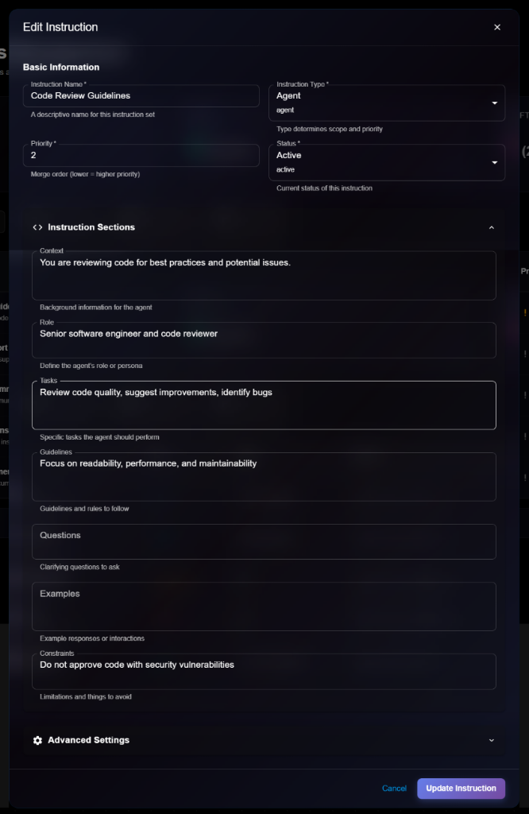This screenshot has width=529, height=814.
Task: Click the Tasks text area
Action: click(264, 405)
